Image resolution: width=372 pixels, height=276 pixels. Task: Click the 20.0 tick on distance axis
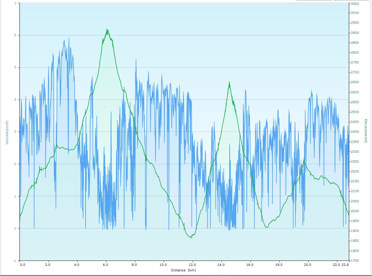pos(307,264)
